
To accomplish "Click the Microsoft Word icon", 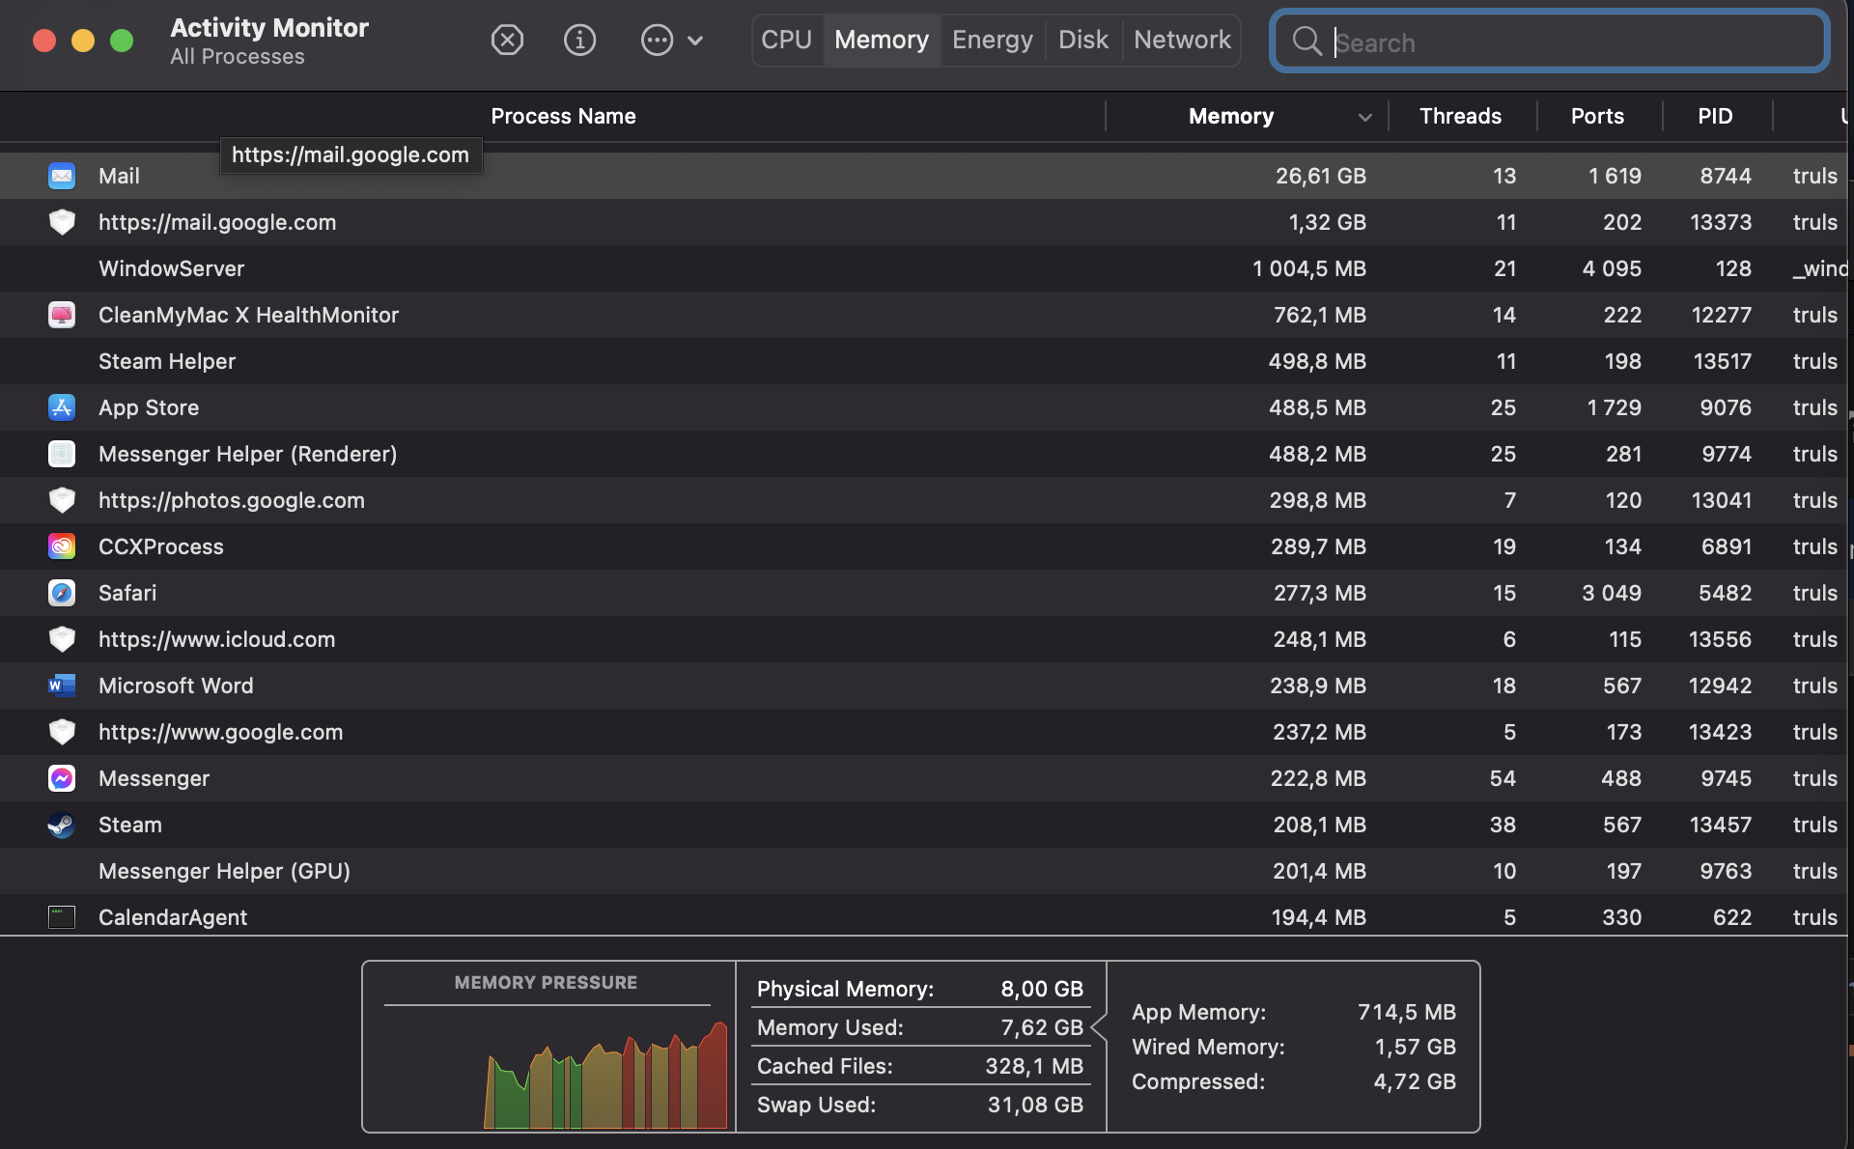I will tap(60, 686).
